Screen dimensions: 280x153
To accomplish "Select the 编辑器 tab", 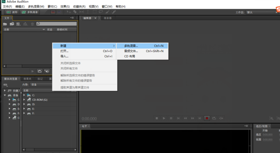I will 87,18.
